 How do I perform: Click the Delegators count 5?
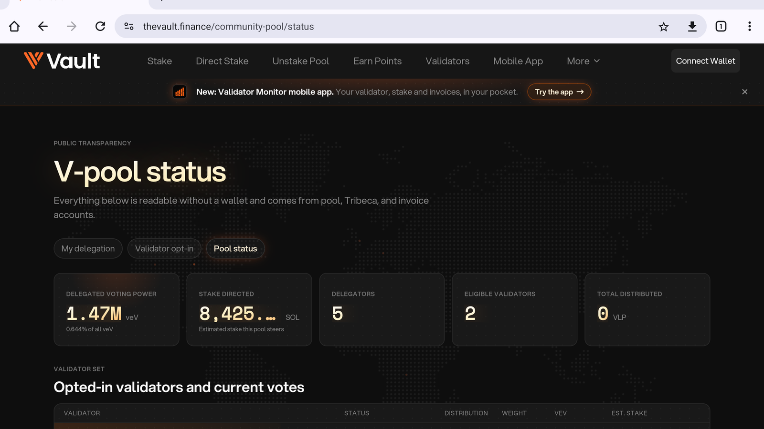pos(338,314)
